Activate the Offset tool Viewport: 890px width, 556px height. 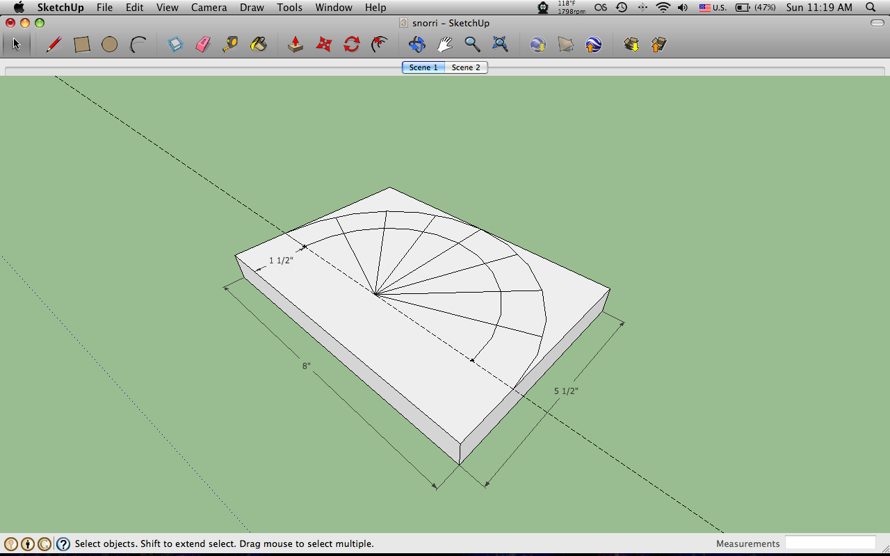click(380, 44)
